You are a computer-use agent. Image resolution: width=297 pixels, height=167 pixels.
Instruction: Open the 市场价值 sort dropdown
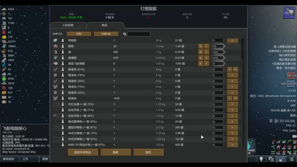pos(106,34)
